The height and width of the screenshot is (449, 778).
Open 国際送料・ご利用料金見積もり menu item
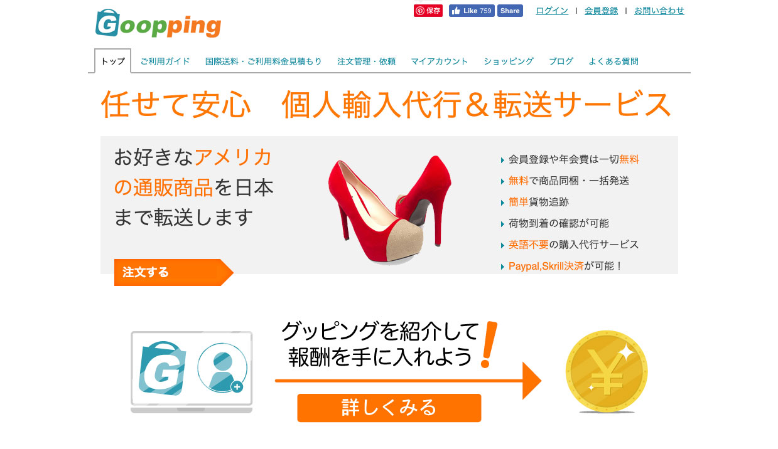pos(264,61)
